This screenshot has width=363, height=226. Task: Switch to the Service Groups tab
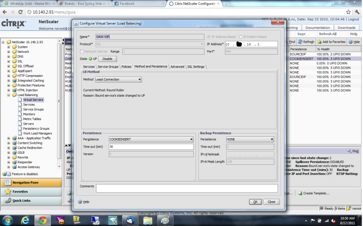point(108,67)
